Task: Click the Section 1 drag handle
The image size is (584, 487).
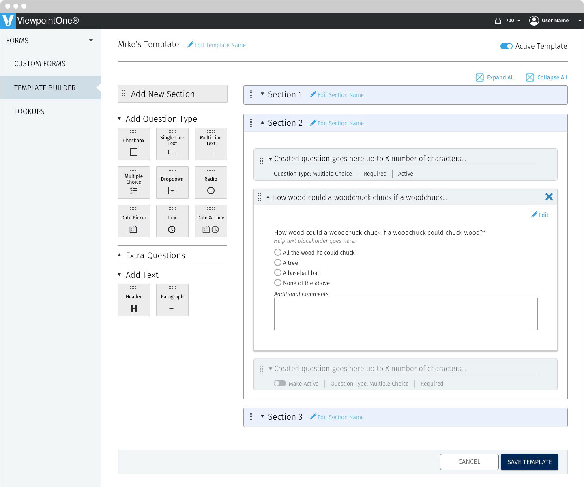Action: pyautogui.click(x=251, y=94)
